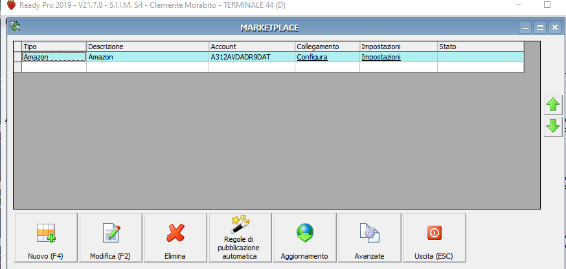Click the Account column header
The image size is (566, 269).
[x=252, y=47]
